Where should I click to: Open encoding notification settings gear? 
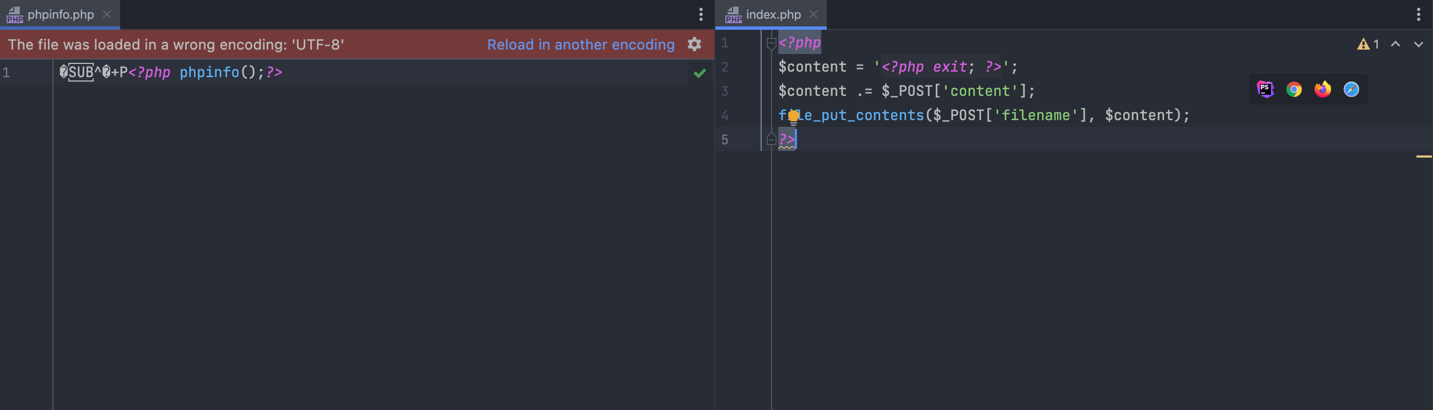pos(694,44)
